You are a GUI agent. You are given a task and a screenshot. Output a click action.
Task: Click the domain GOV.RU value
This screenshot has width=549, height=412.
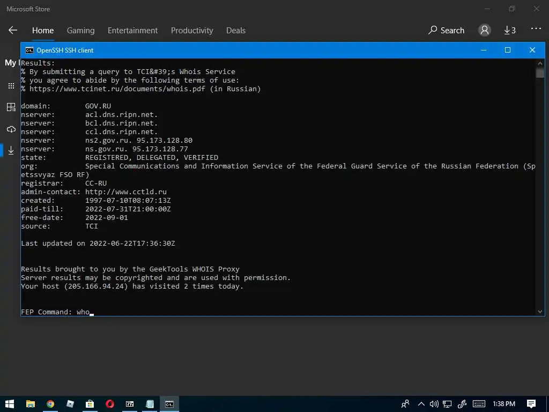pos(98,106)
